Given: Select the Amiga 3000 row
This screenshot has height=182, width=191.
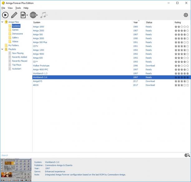Looking at the screenshot, I should click(111, 38).
